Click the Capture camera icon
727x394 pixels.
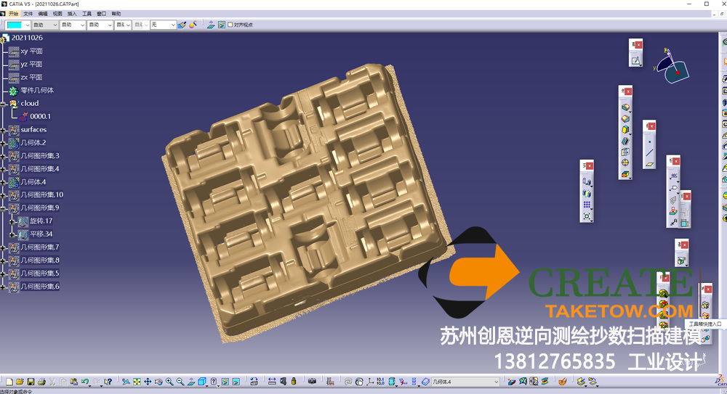312,382
